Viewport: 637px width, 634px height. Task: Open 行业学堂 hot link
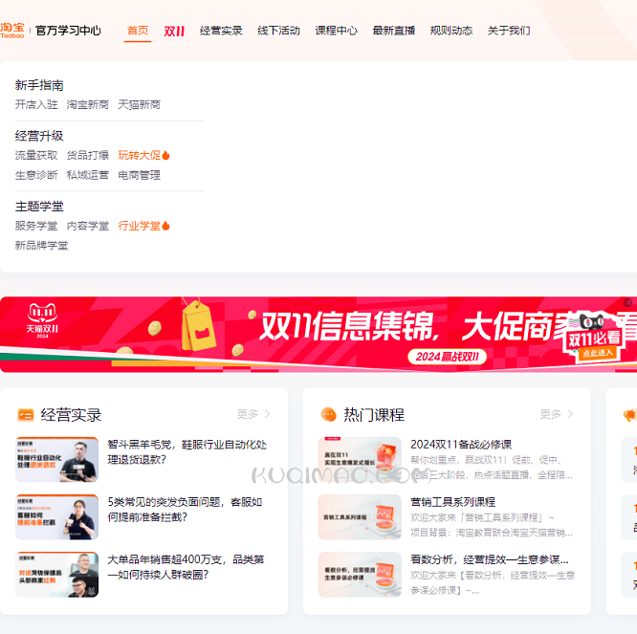pyautogui.click(x=140, y=226)
